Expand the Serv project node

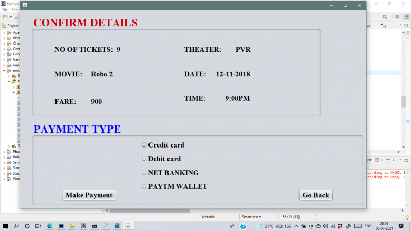tap(4, 162)
